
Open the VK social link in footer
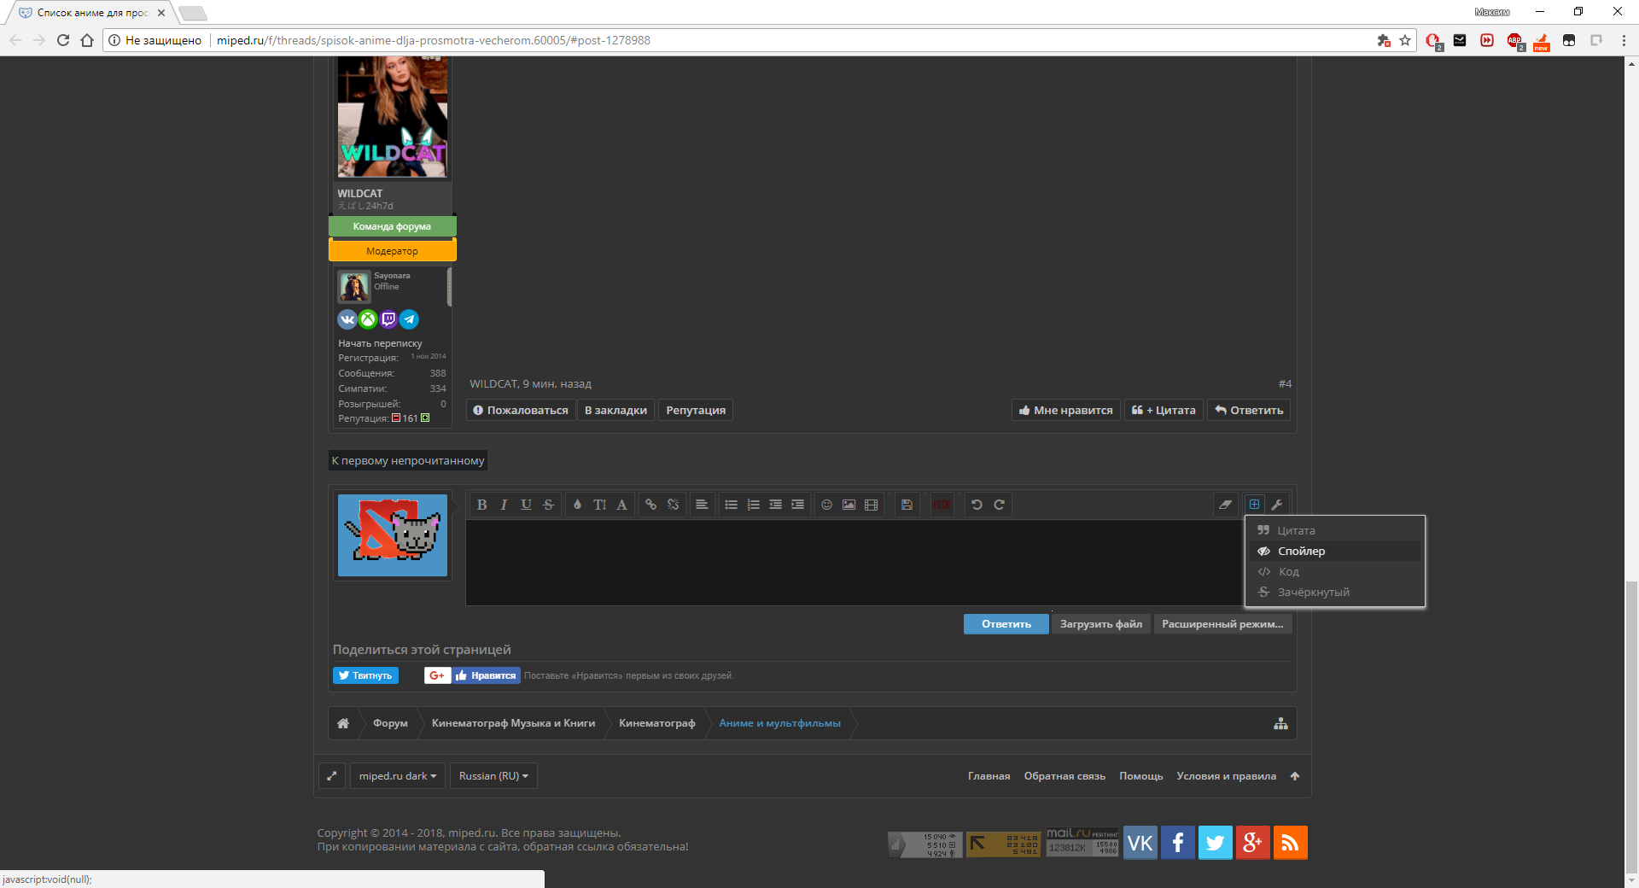1140,843
